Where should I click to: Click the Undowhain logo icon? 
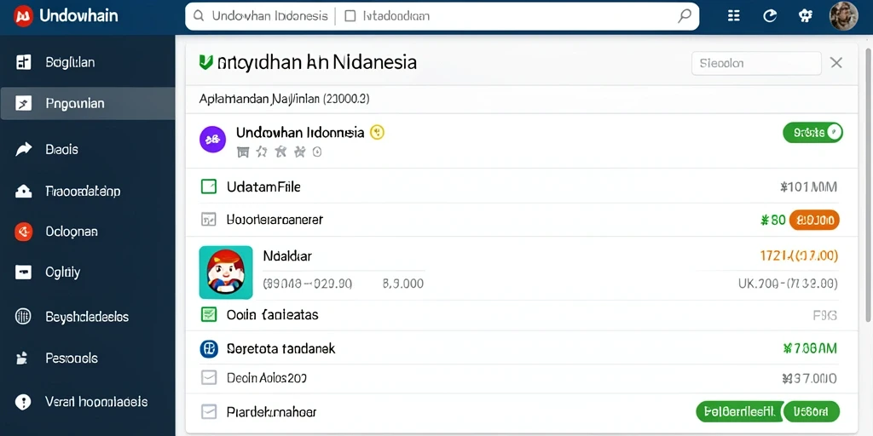(x=23, y=16)
